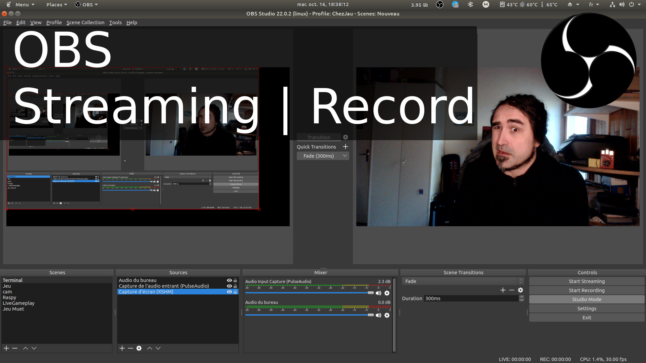Screen dimensions: 646x363
Task: Click Start Streaming button
Action: click(x=587, y=281)
